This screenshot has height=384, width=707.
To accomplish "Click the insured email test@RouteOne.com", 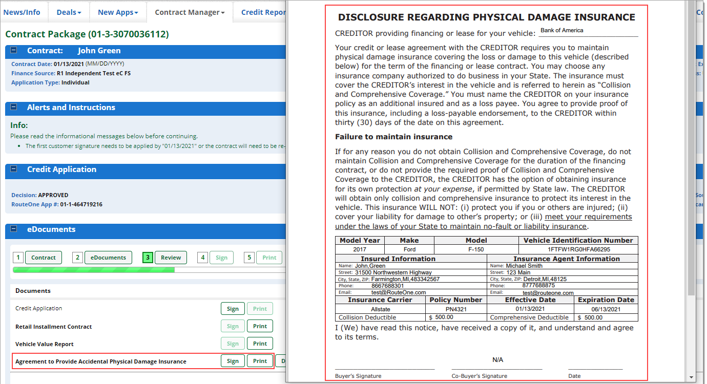I will [399, 292].
